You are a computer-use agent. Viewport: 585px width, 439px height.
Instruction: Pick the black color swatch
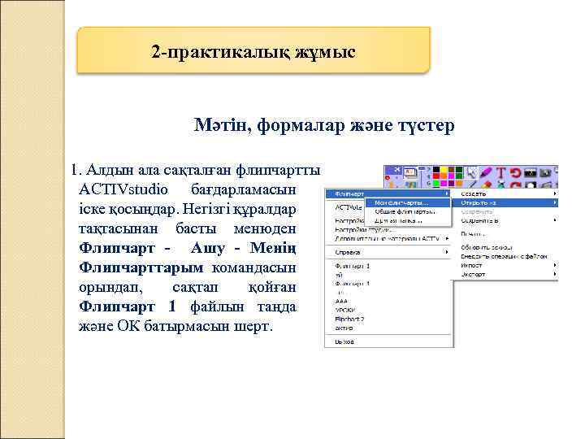point(436,169)
